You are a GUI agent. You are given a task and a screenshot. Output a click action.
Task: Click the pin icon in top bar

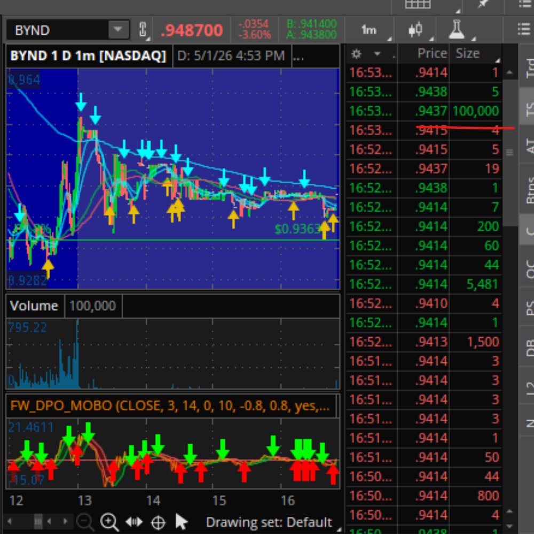pos(483,4)
